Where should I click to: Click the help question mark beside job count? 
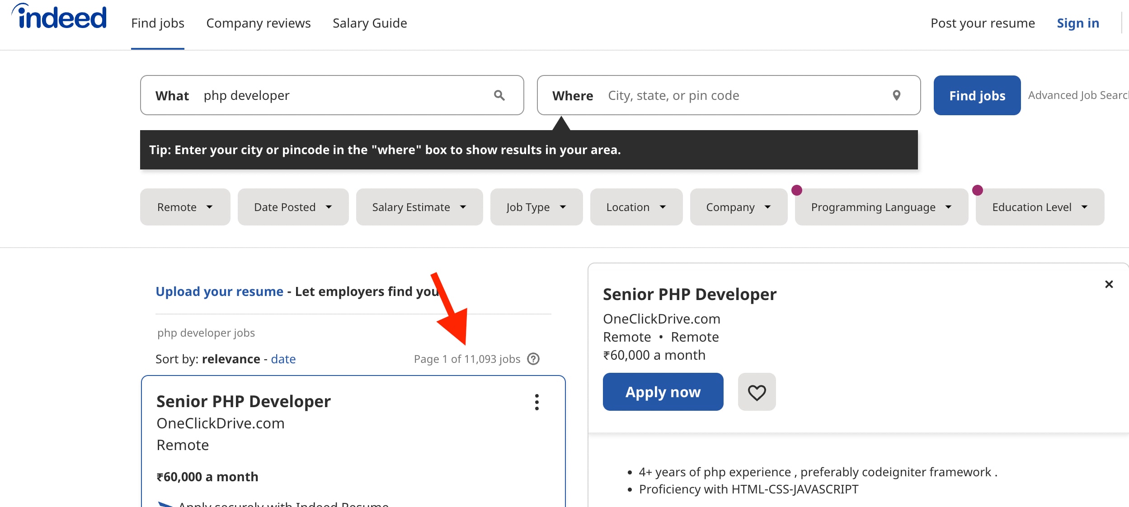click(x=534, y=359)
